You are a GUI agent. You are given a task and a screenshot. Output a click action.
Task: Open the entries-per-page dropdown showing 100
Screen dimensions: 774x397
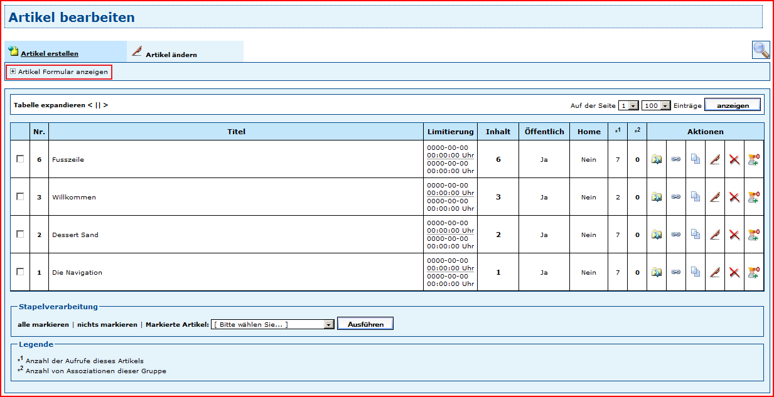(656, 106)
